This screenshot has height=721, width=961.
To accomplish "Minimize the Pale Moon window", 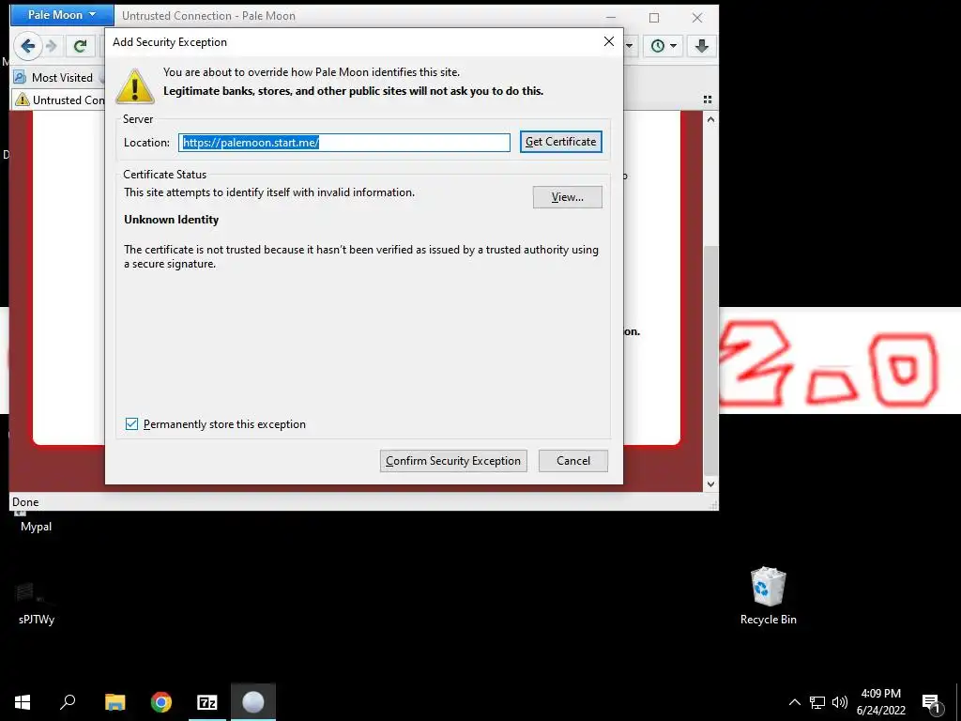I will [x=610, y=17].
